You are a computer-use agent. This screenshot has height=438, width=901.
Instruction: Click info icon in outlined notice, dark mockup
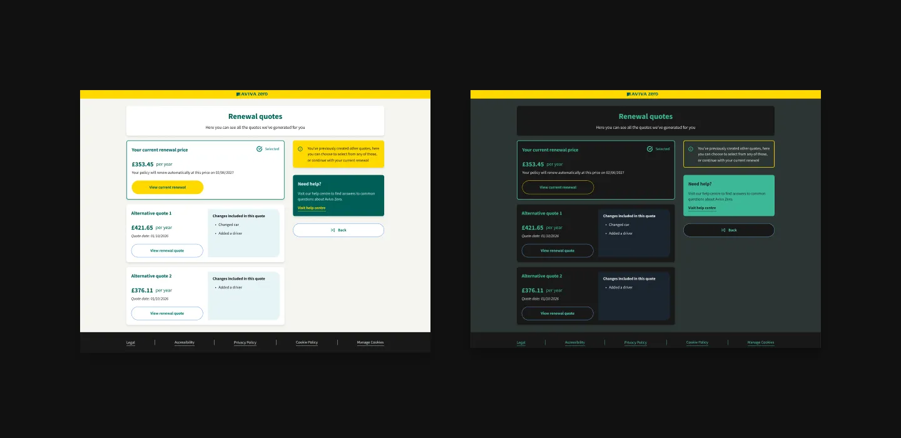(691, 149)
